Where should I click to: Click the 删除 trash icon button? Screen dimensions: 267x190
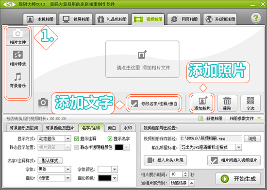227,104
